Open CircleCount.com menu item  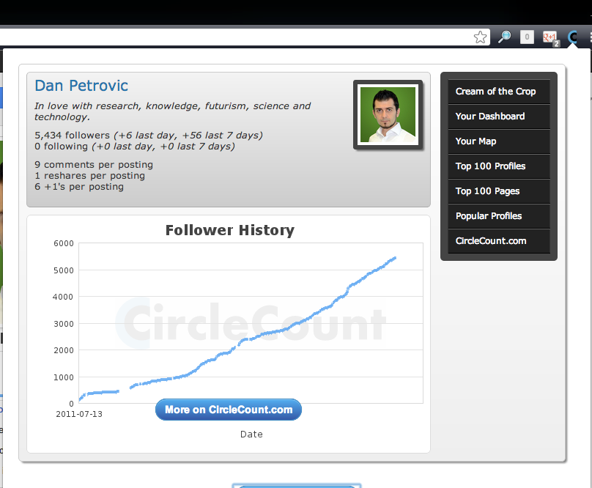coord(499,241)
